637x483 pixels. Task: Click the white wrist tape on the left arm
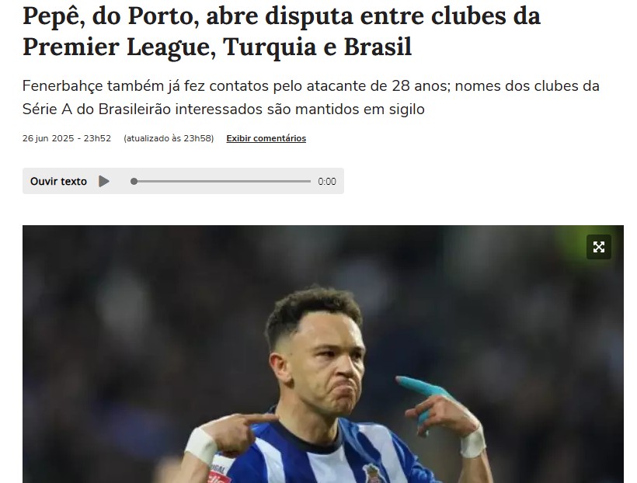pos(200,446)
